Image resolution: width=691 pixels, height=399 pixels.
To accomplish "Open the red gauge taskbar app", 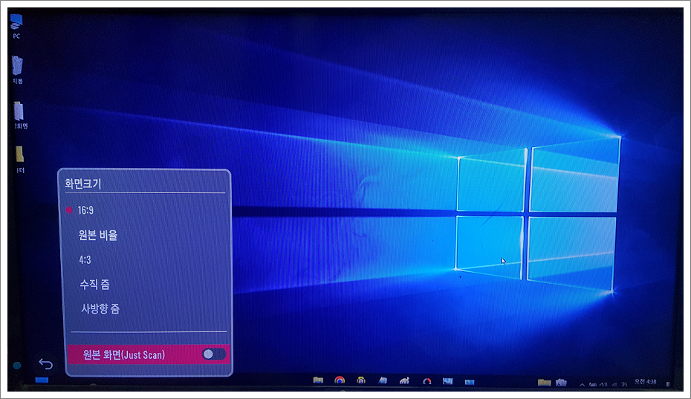I will pyautogui.click(x=426, y=381).
